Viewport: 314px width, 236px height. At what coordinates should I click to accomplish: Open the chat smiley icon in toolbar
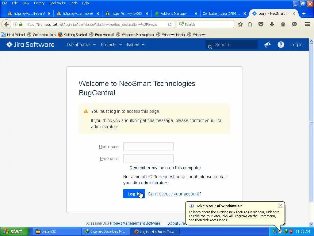click(x=294, y=25)
